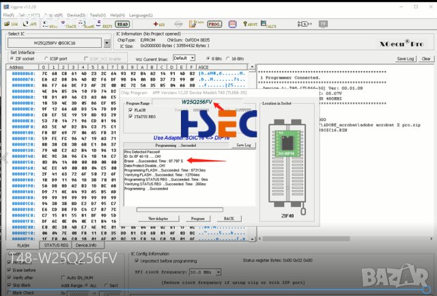The image size is (437, 296).
Task: Toggle FLASH checkbox in Chip Program dialog
Action: point(130,110)
